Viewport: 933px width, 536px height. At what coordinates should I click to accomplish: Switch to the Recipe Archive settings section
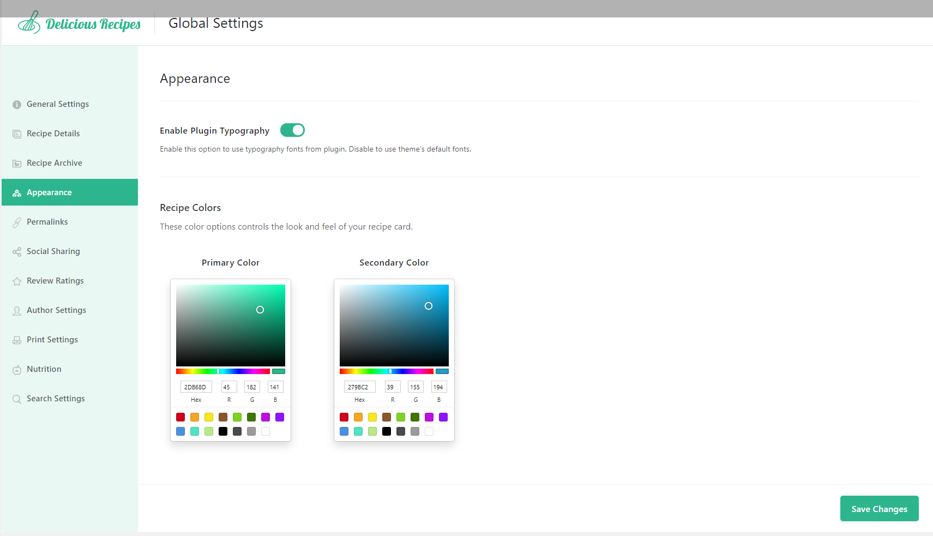tap(54, 162)
